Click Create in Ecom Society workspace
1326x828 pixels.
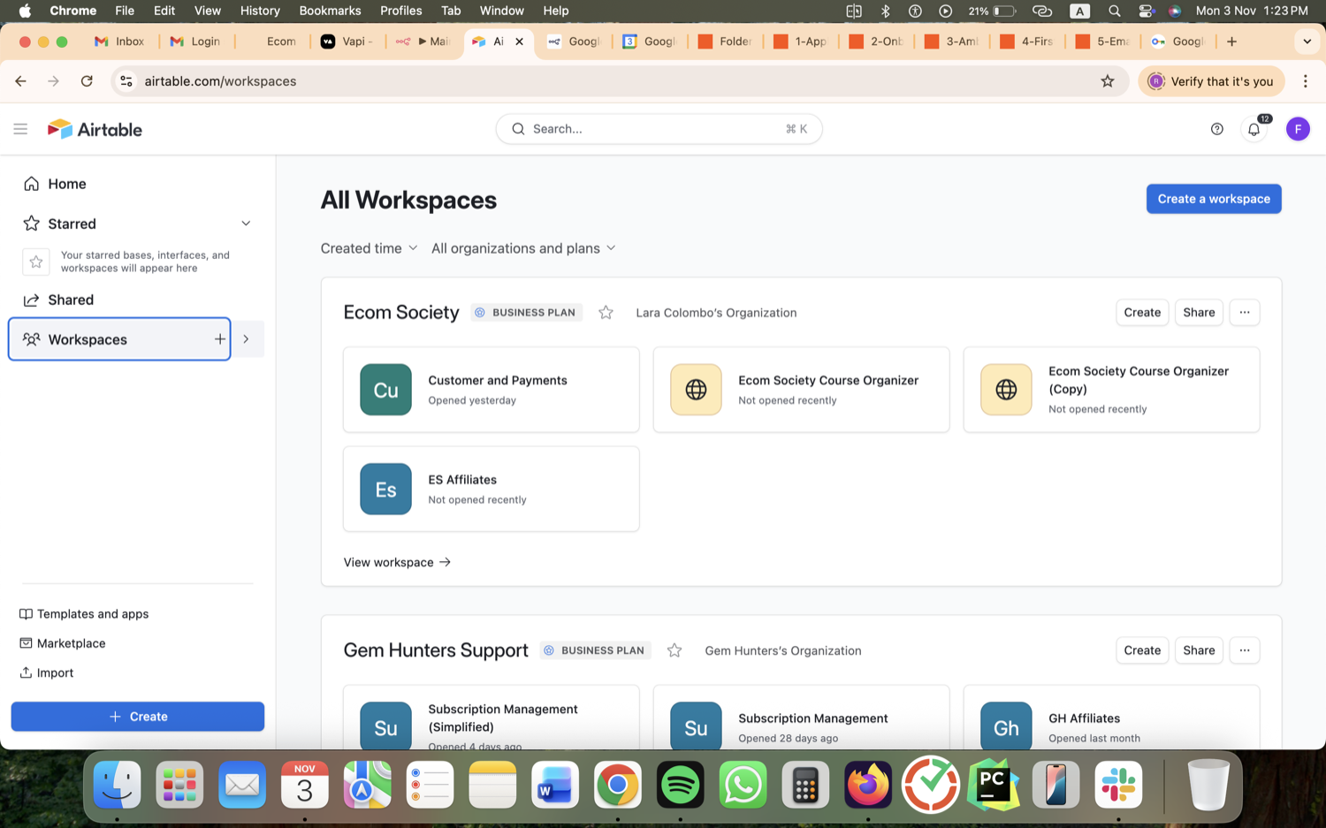[1142, 313]
